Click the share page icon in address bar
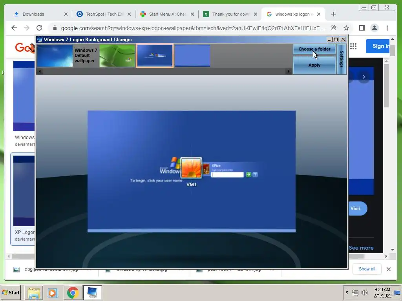Viewport: 402px width, 301px height. tap(334, 28)
